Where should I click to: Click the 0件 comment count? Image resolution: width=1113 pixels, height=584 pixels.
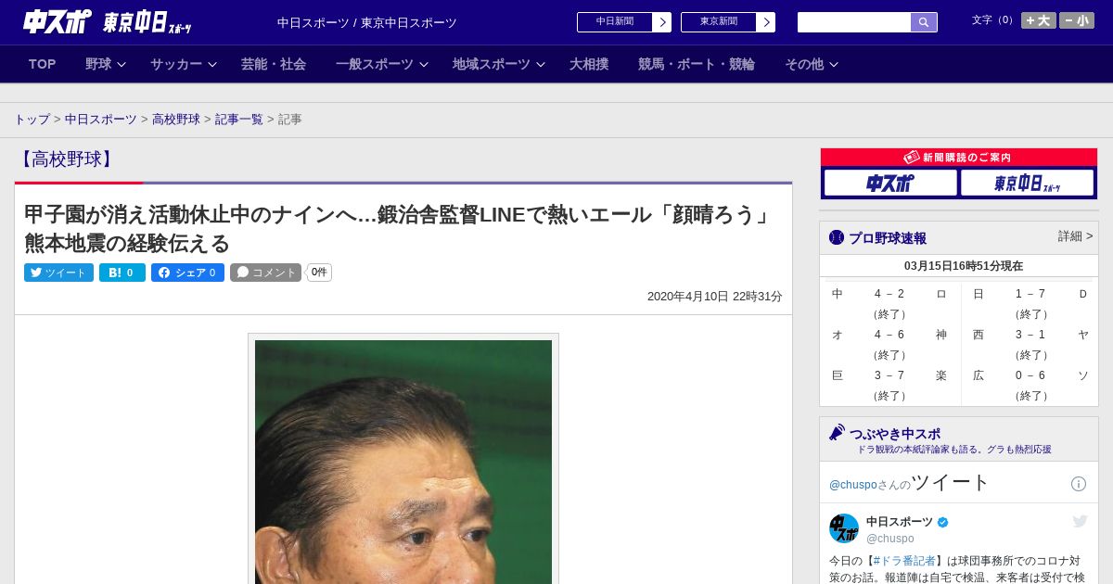[319, 273]
